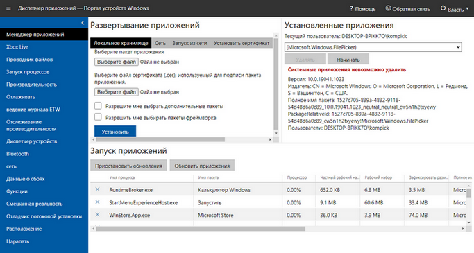Viewport: 474px width, 253px height.
Task: Click the 60.6 MB working set value
Action: [x=373, y=202]
